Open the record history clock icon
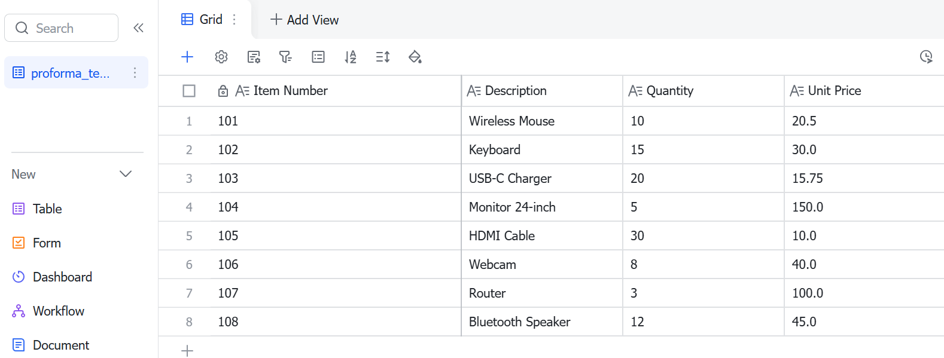 tap(926, 57)
